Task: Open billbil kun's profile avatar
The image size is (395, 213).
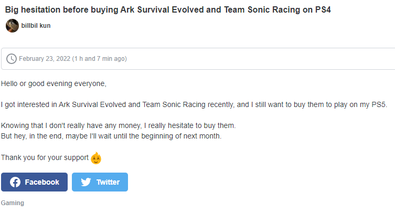Action: [x=12, y=26]
